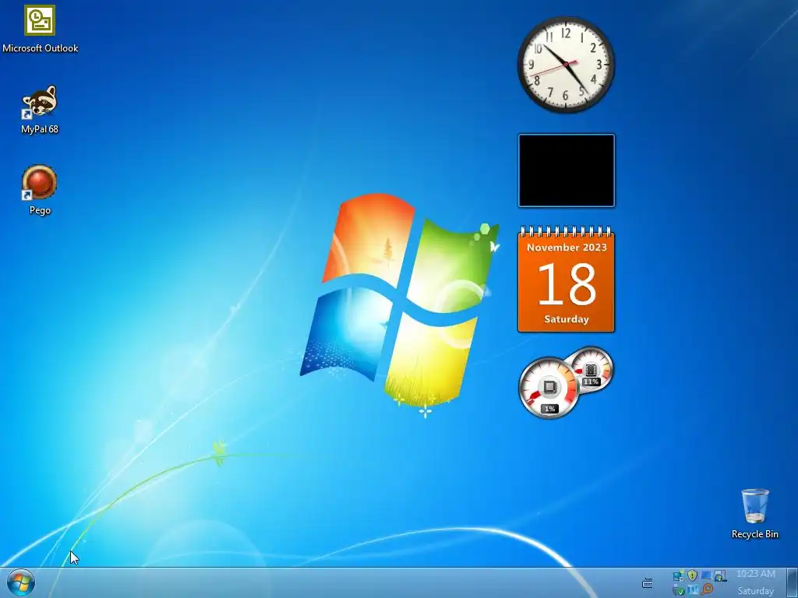Click the memory gauge showing 11%
The height and width of the screenshot is (598, 798).
(592, 370)
